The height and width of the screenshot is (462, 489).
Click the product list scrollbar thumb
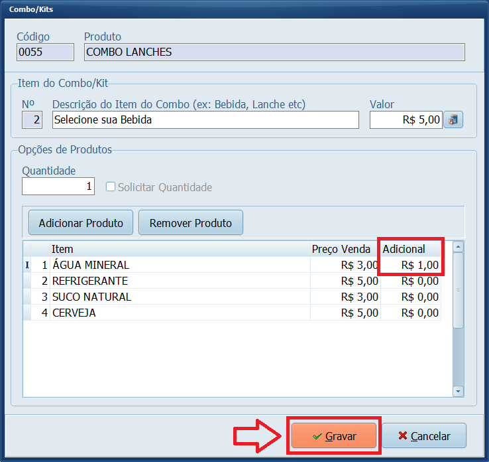pyautogui.click(x=458, y=291)
